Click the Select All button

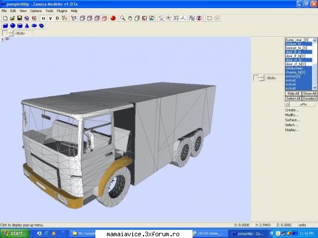[x=293, y=98]
